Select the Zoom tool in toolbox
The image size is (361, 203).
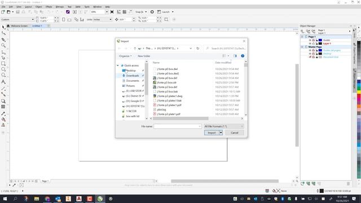[3, 45]
